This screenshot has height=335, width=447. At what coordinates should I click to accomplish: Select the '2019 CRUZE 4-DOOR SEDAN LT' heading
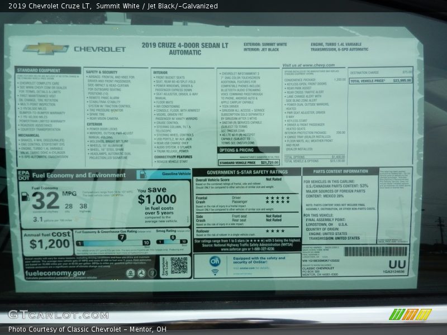coord(185,45)
